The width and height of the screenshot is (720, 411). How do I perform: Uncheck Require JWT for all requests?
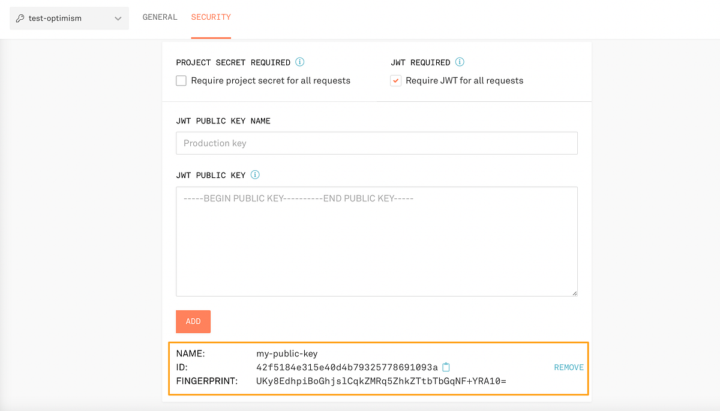(x=395, y=81)
